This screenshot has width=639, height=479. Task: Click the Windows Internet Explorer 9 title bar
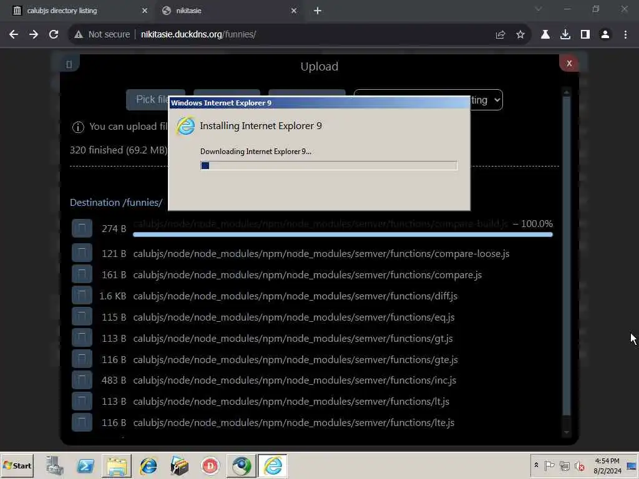tap(319, 103)
